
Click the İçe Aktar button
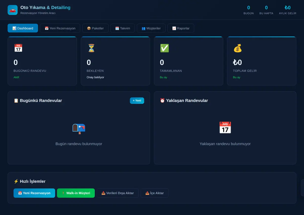[155, 193]
